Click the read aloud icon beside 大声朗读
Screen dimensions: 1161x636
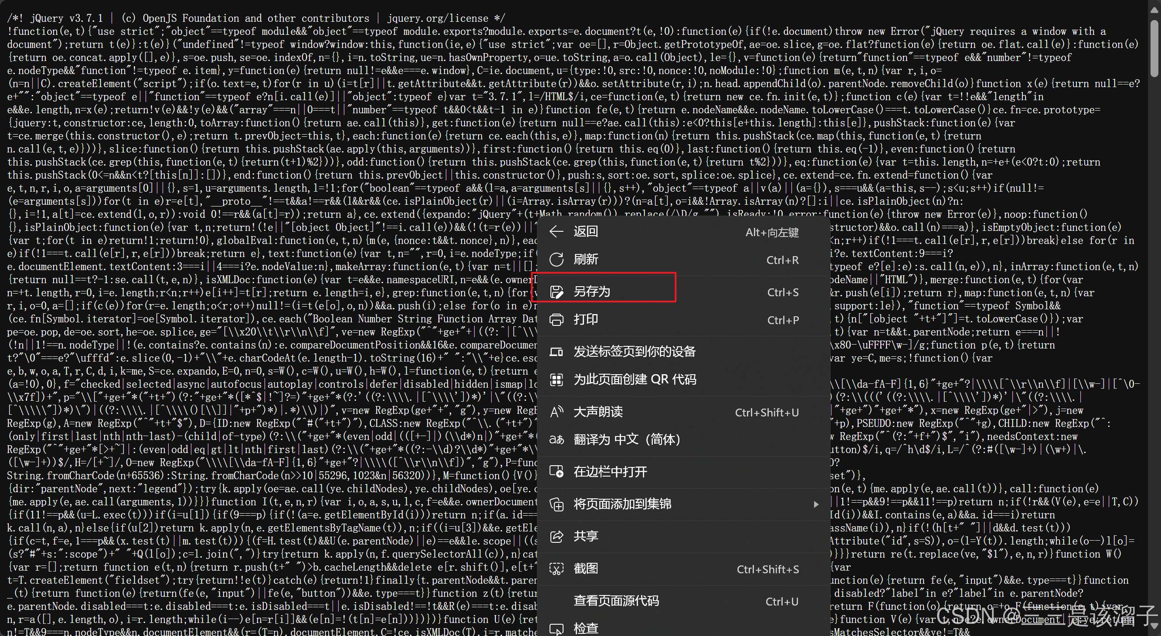coord(557,412)
